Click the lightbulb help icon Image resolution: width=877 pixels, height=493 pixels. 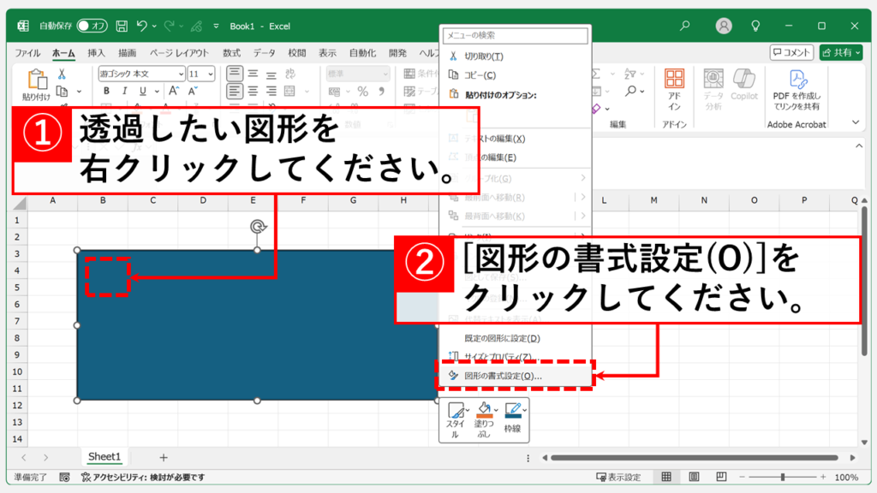point(755,26)
